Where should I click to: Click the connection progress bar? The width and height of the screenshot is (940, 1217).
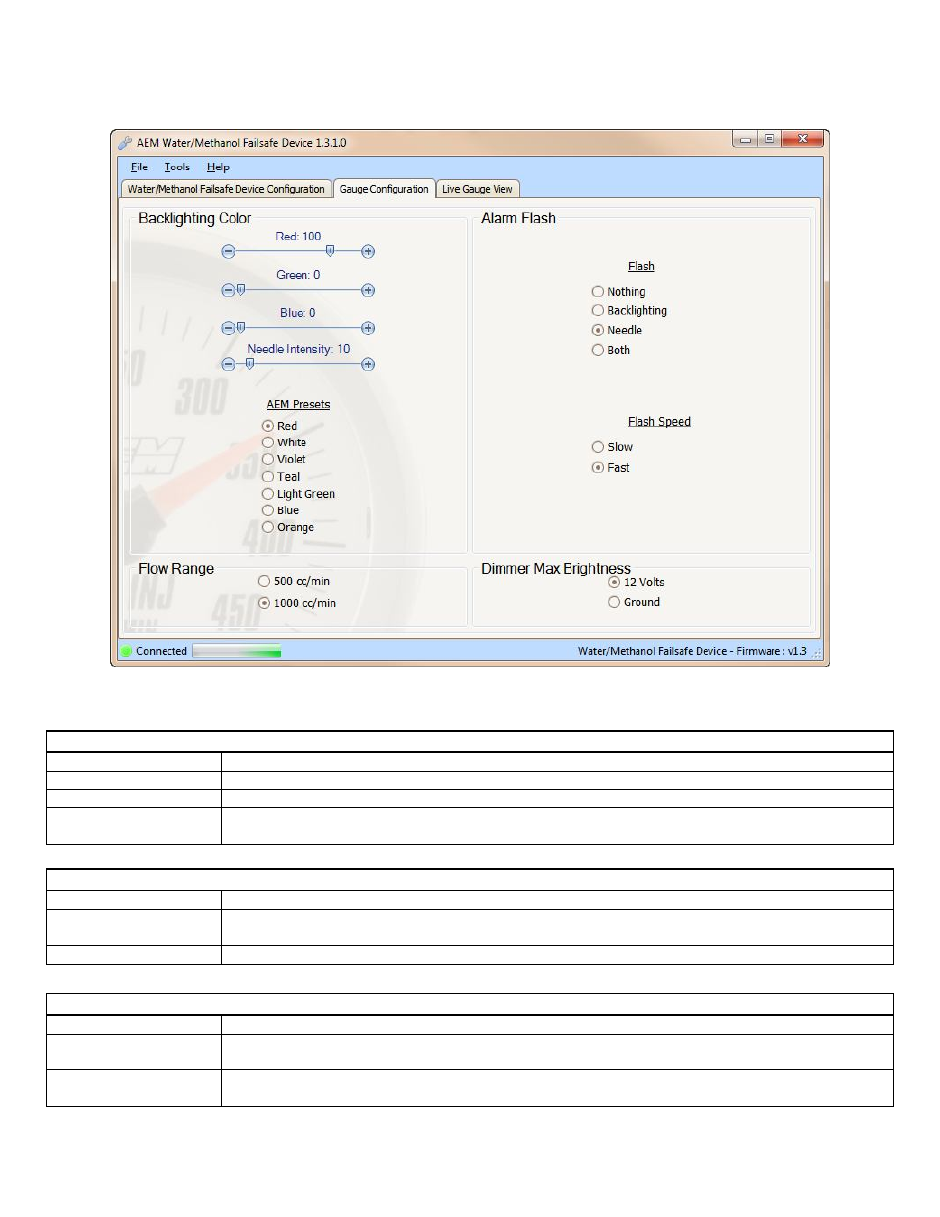pos(236,651)
